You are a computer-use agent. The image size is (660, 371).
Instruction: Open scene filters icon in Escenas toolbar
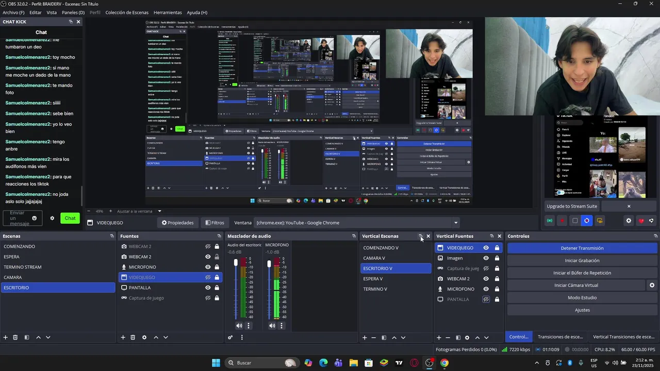click(27, 338)
